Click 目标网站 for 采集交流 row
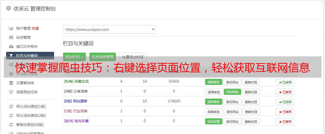Screen dimensions: 325x134 point(232,82)
